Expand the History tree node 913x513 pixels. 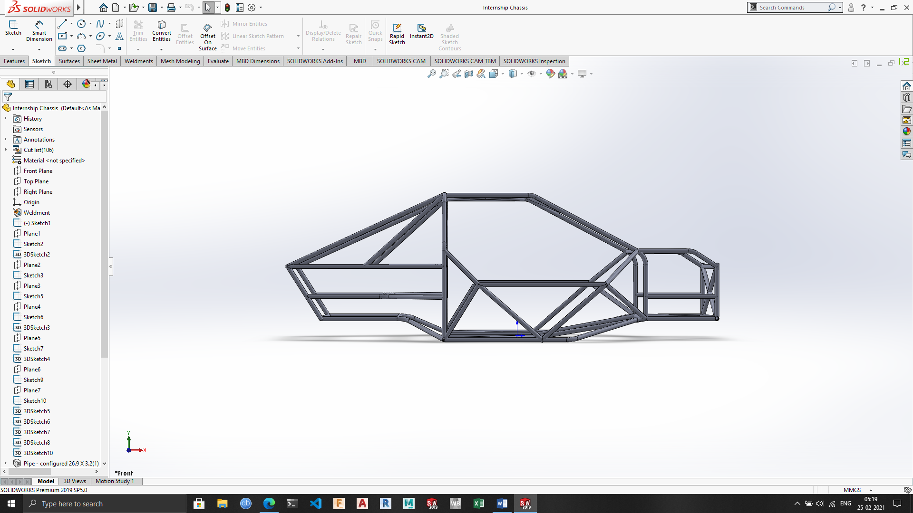point(6,118)
